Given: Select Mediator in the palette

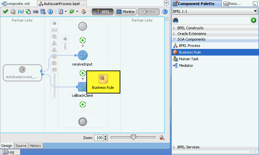Looking at the screenshot, I should click(x=215, y=66).
